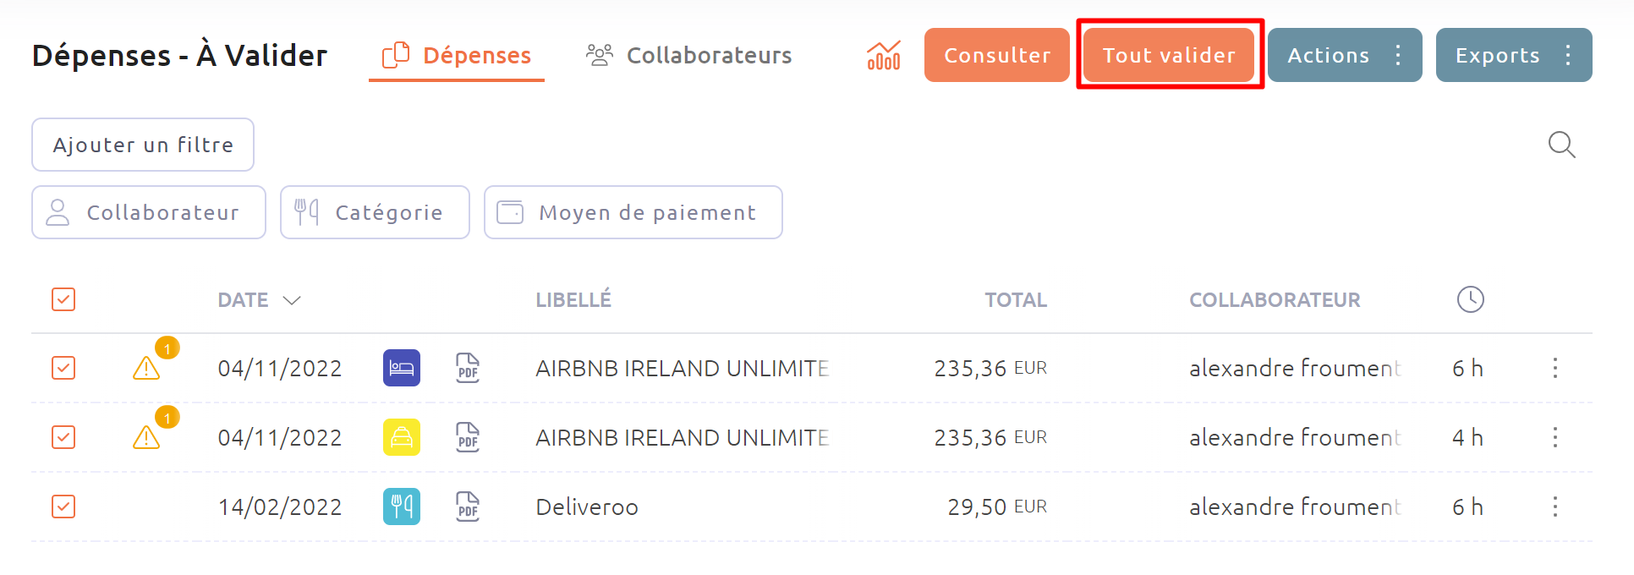Open the statistics chart icon

coord(884,56)
